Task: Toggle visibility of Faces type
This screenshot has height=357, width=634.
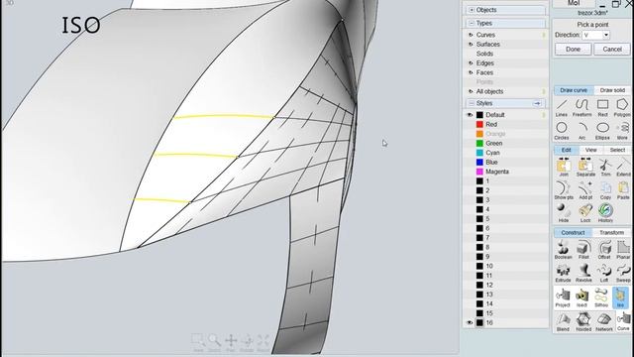Action: coord(471,72)
